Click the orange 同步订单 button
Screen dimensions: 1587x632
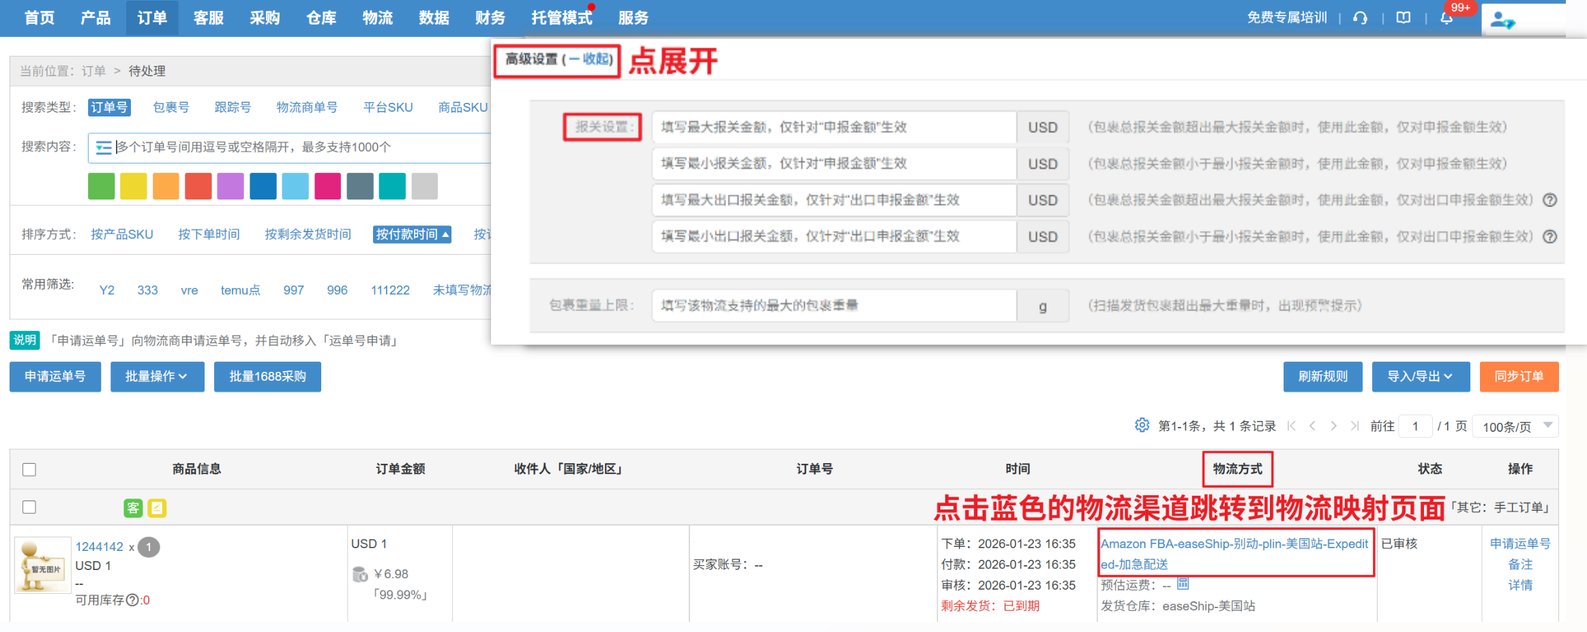coord(1519,377)
